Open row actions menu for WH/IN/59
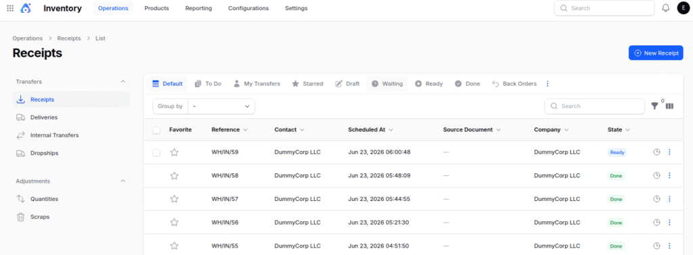Image resolution: width=693 pixels, height=255 pixels. click(669, 152)
